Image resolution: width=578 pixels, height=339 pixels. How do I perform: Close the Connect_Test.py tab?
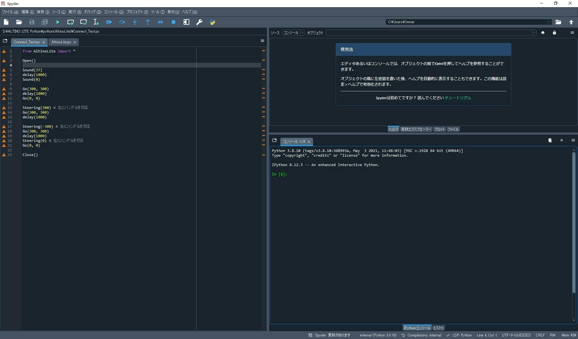[x=44, y=42]
